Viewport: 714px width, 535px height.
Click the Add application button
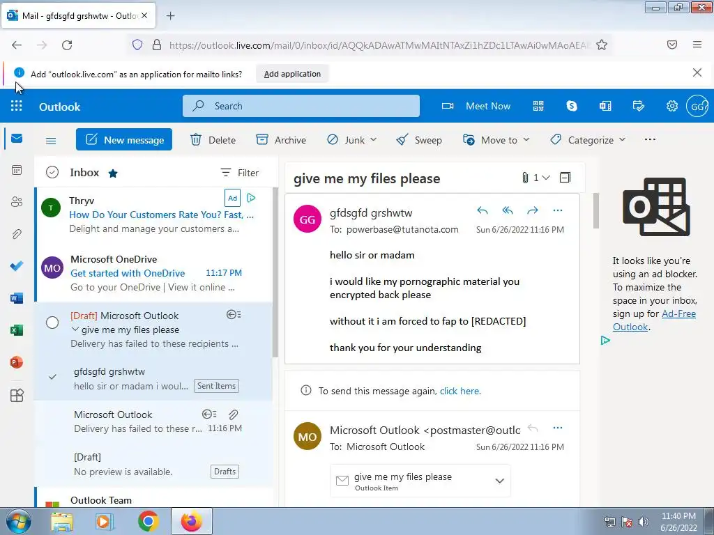pyautogui.click(x=292, y=74)
